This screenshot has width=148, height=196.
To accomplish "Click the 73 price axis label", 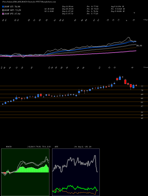I will 142,90.
